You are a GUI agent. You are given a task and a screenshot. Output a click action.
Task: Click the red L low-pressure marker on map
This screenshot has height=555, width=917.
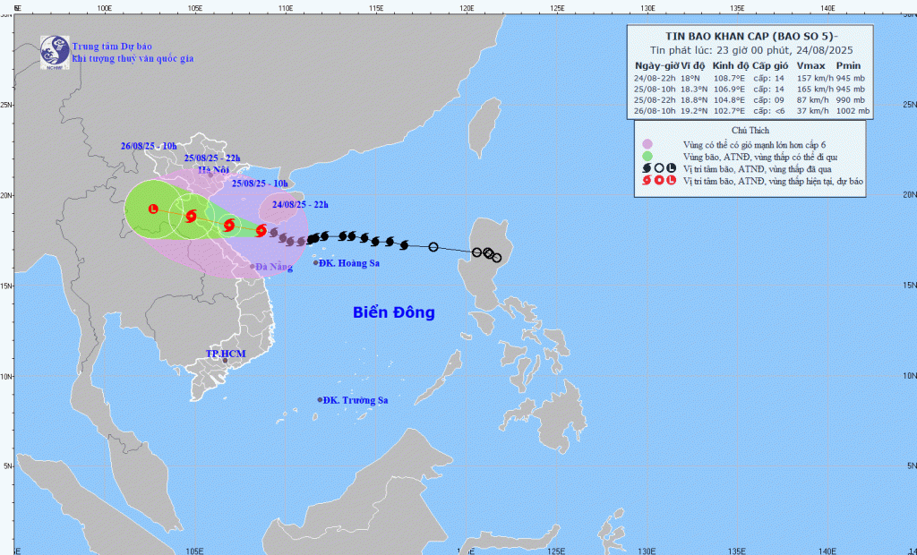pos(153,209)
